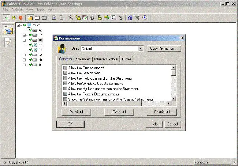Screen dimensions: 238x166
Task: Open the Tools menu
Action: pyautogui.click(x=40, y=10)
